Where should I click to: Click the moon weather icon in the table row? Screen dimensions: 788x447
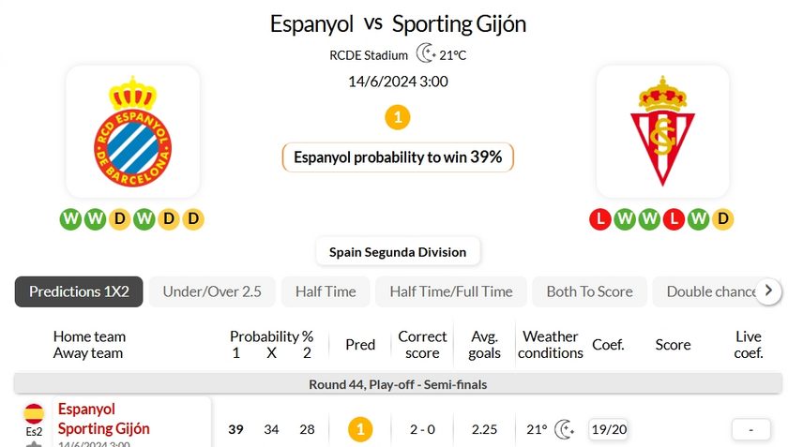coord(565,429)
